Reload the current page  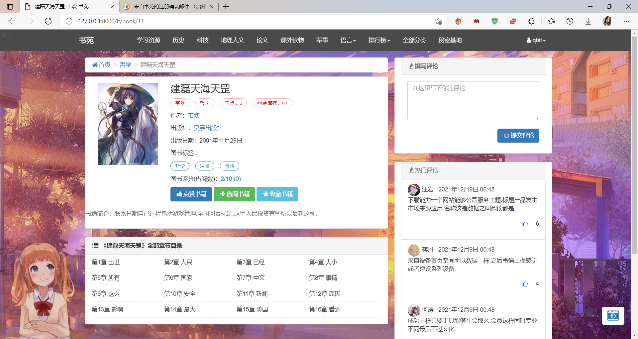click(48, 21)
